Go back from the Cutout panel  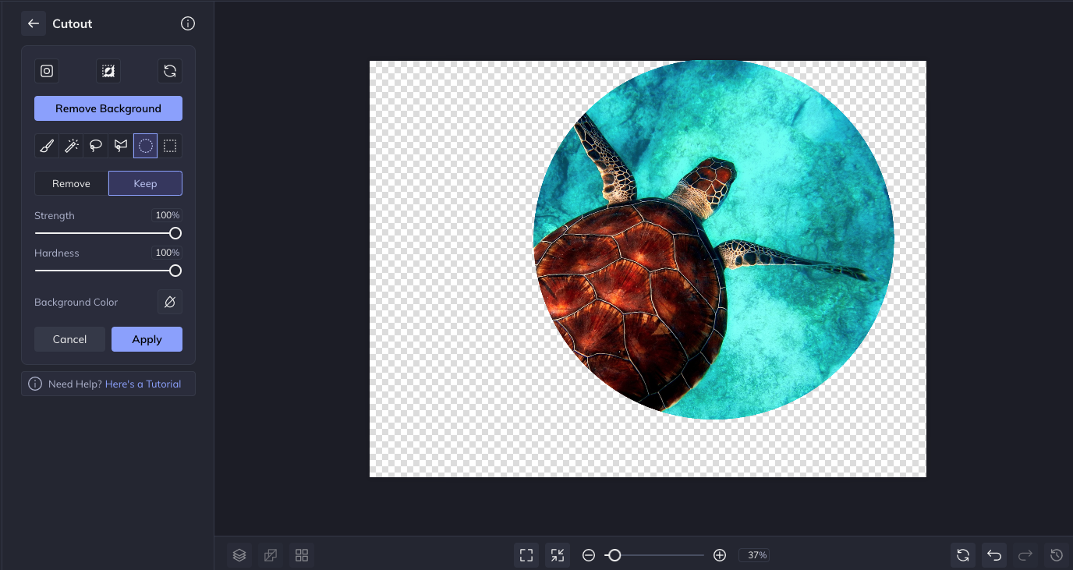click(x=34, y=23)
